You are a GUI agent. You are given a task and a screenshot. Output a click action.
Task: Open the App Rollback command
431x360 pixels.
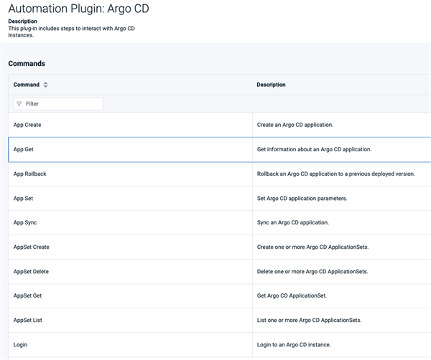(29, 174)
